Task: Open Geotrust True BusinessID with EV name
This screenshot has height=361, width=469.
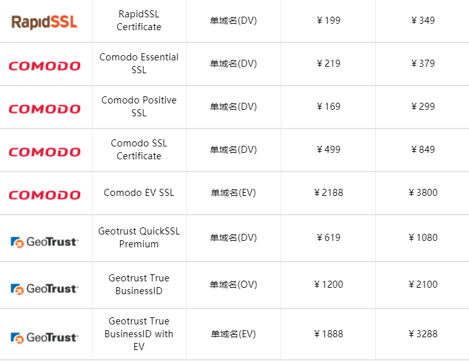Action: [x=139, y=334]
